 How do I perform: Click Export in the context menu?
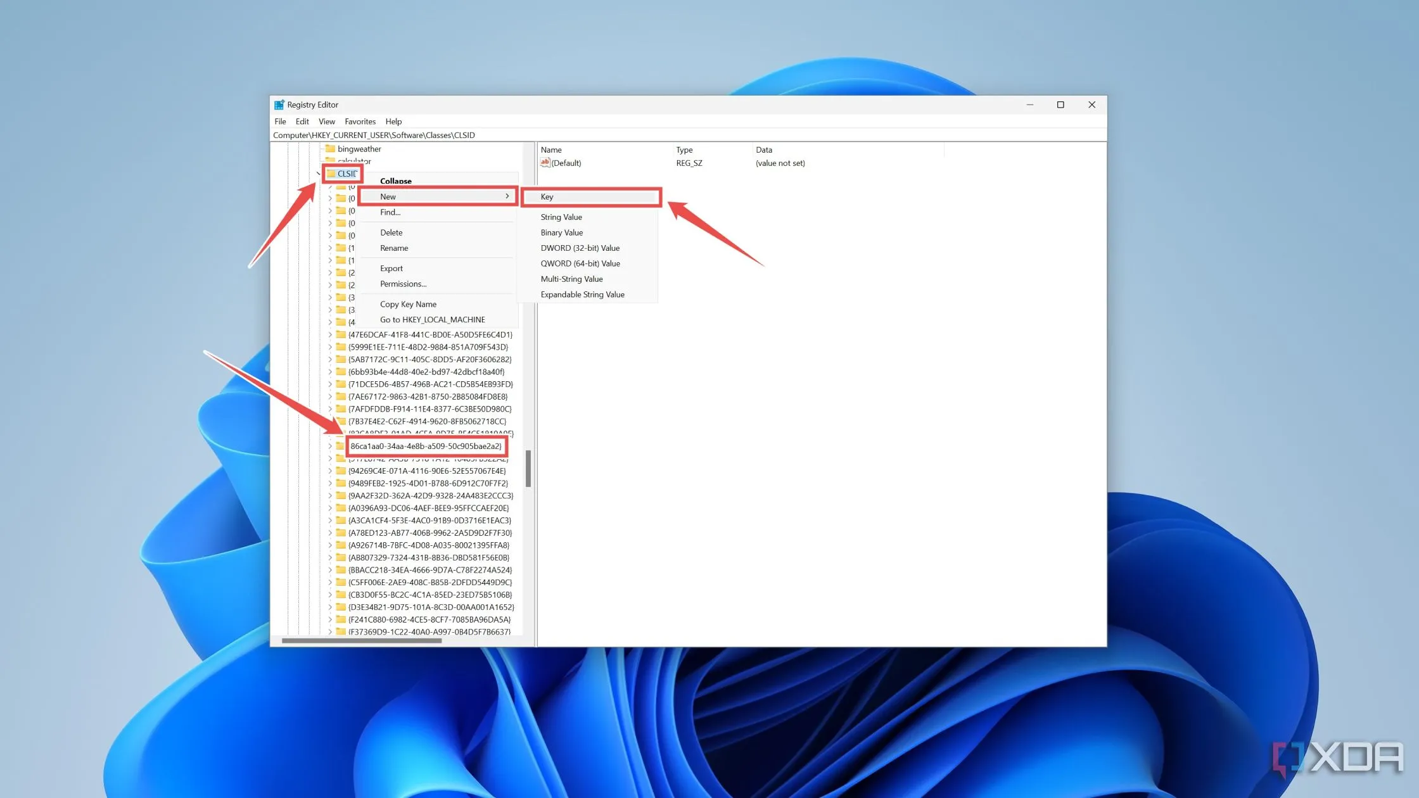pyautogui.click(x=391, y=269)
